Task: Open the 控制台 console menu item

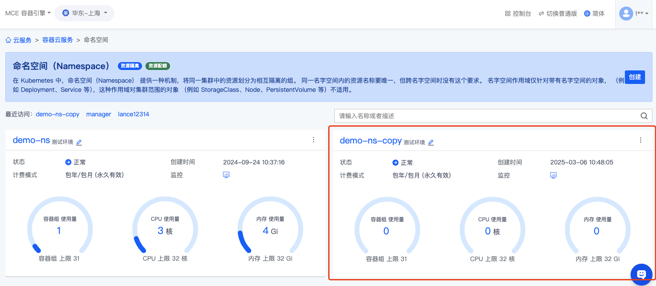Action: click(x=518, y=14)
